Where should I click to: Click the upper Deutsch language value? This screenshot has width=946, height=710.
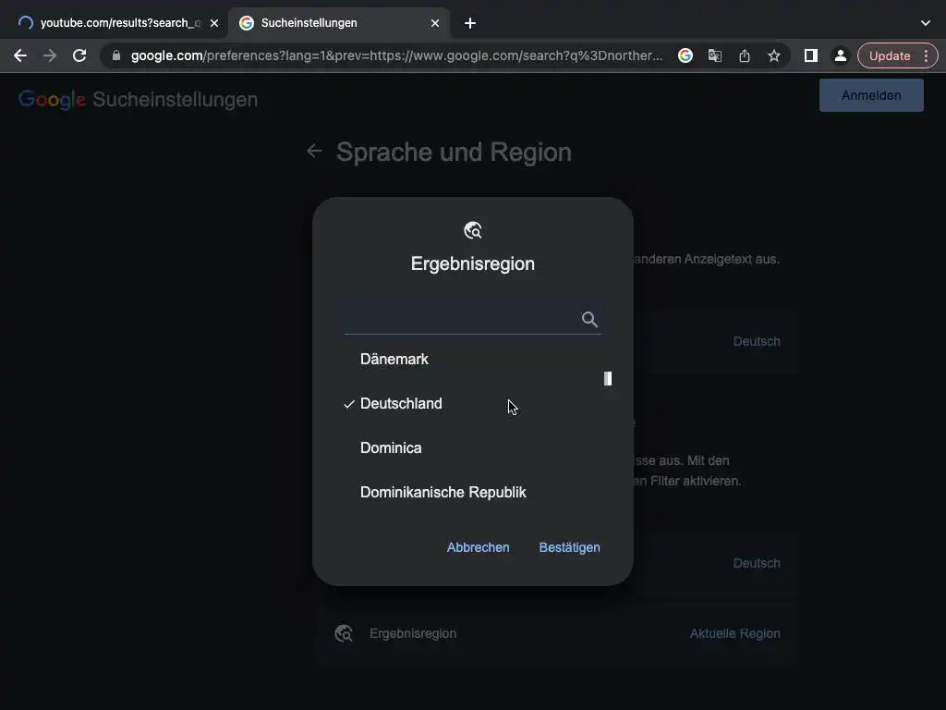757,341
